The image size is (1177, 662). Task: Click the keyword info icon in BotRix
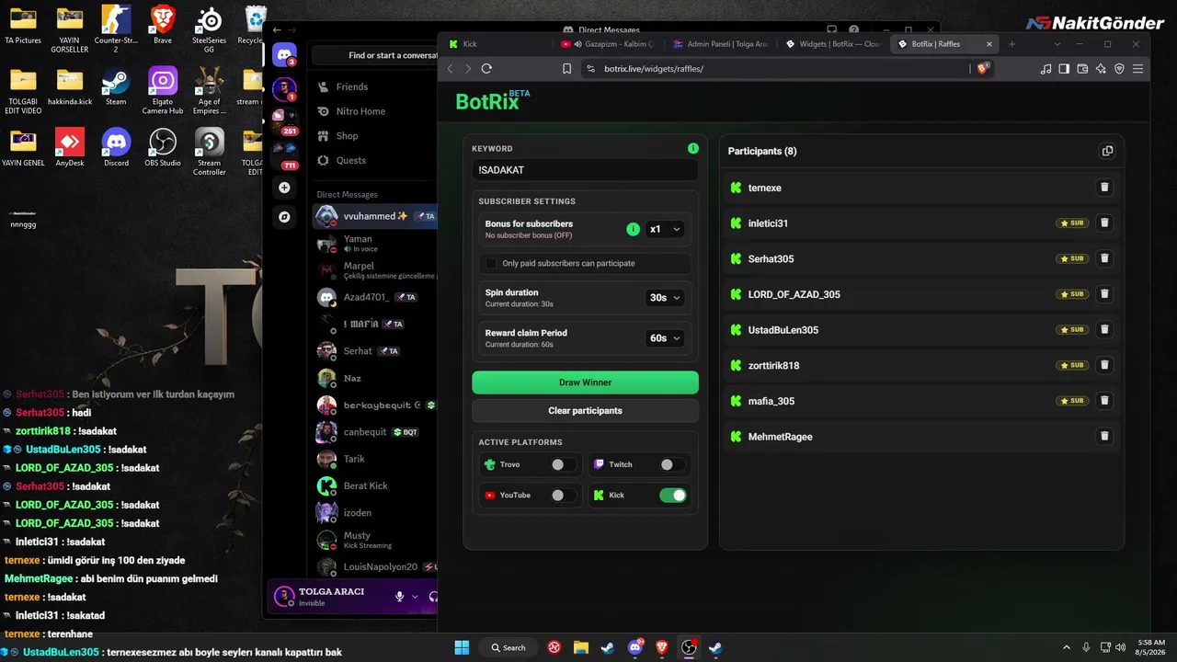coord(693,148)
